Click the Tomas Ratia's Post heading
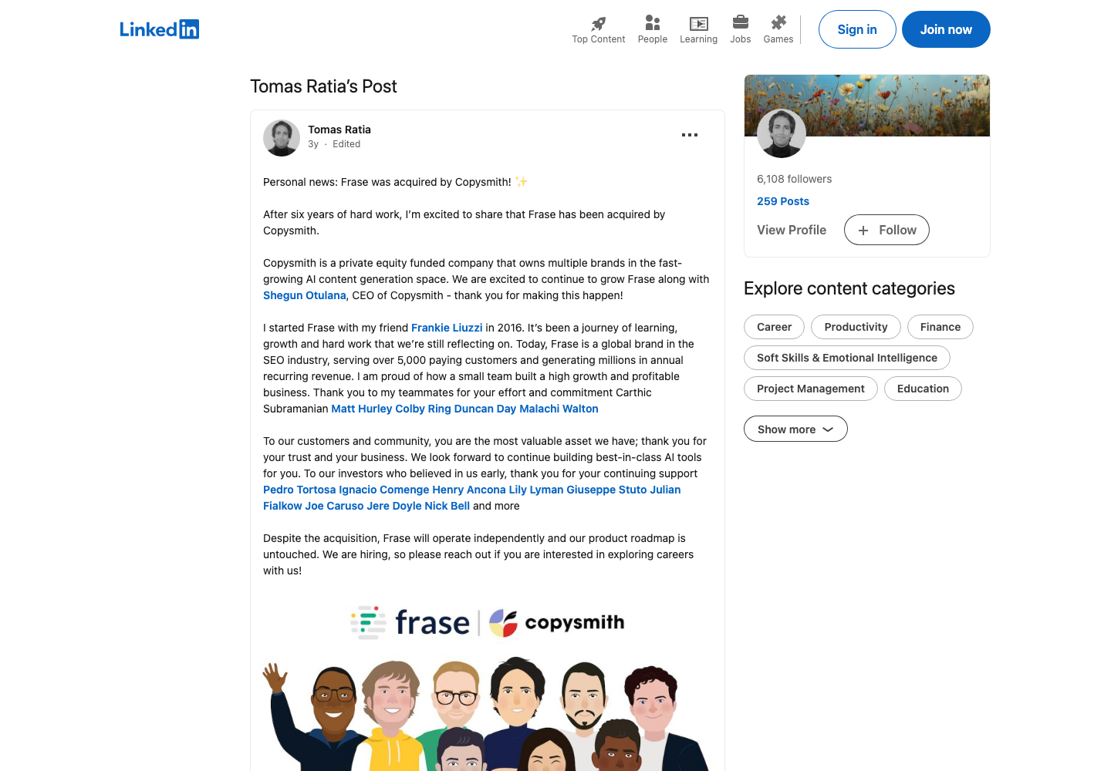The height and width of the screenshot is (771, 1111). [323, 86]
